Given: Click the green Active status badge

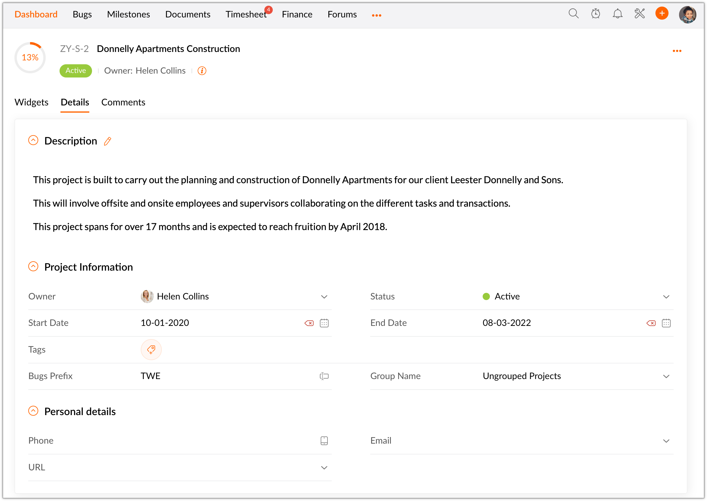Looking at the screenshot, I should [x=75, y=71].
